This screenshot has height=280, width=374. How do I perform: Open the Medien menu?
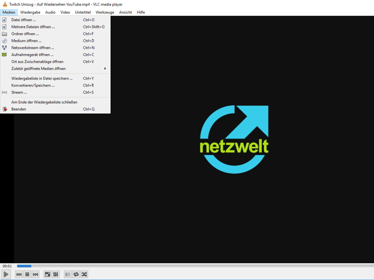coord(9,12)
